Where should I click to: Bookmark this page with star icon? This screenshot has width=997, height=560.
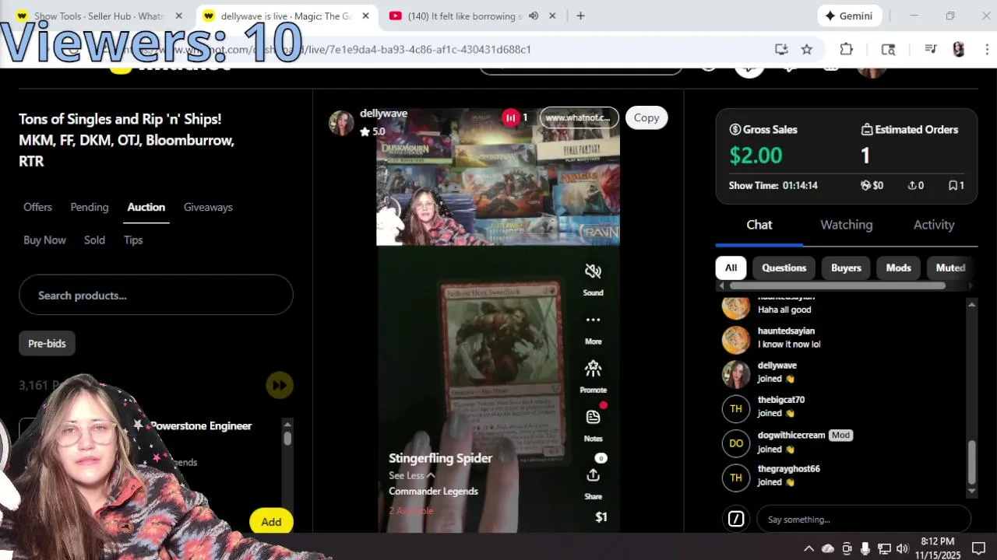[x=807, y=49]
